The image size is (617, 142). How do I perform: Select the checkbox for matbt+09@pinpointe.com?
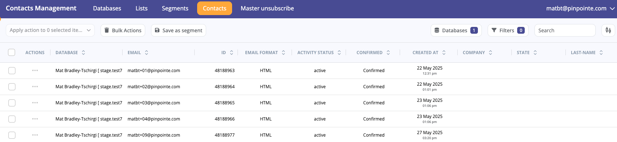[12, 135]
